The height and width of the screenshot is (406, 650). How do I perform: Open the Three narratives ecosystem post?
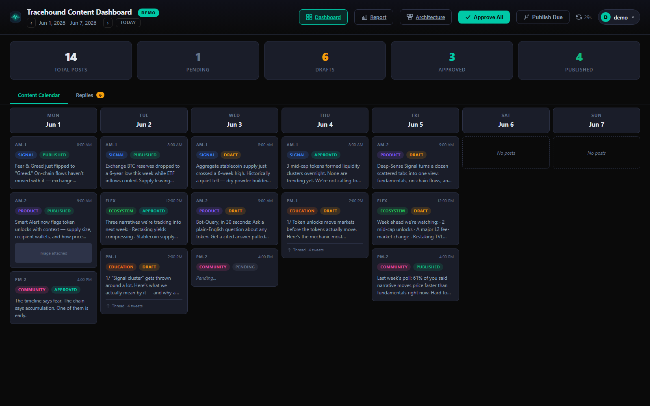tap(144, 219)
